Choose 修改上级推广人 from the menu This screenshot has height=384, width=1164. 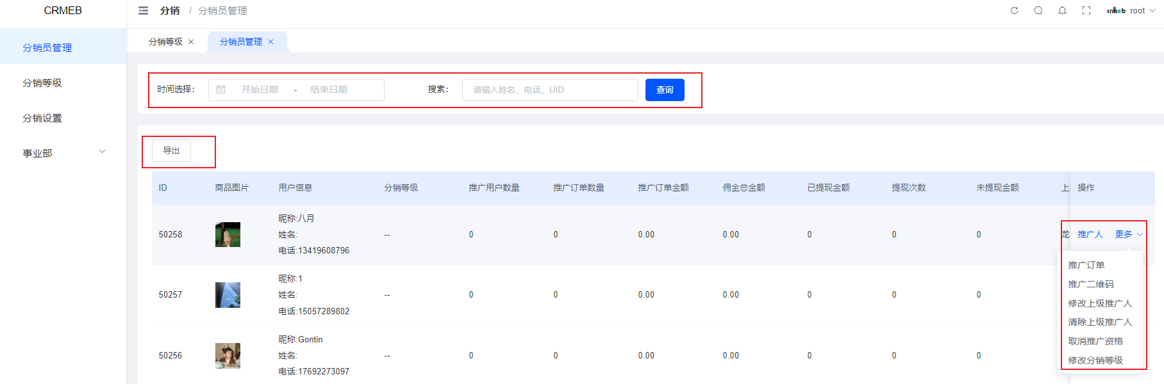pyautogui.click(x=1100, y=303)
